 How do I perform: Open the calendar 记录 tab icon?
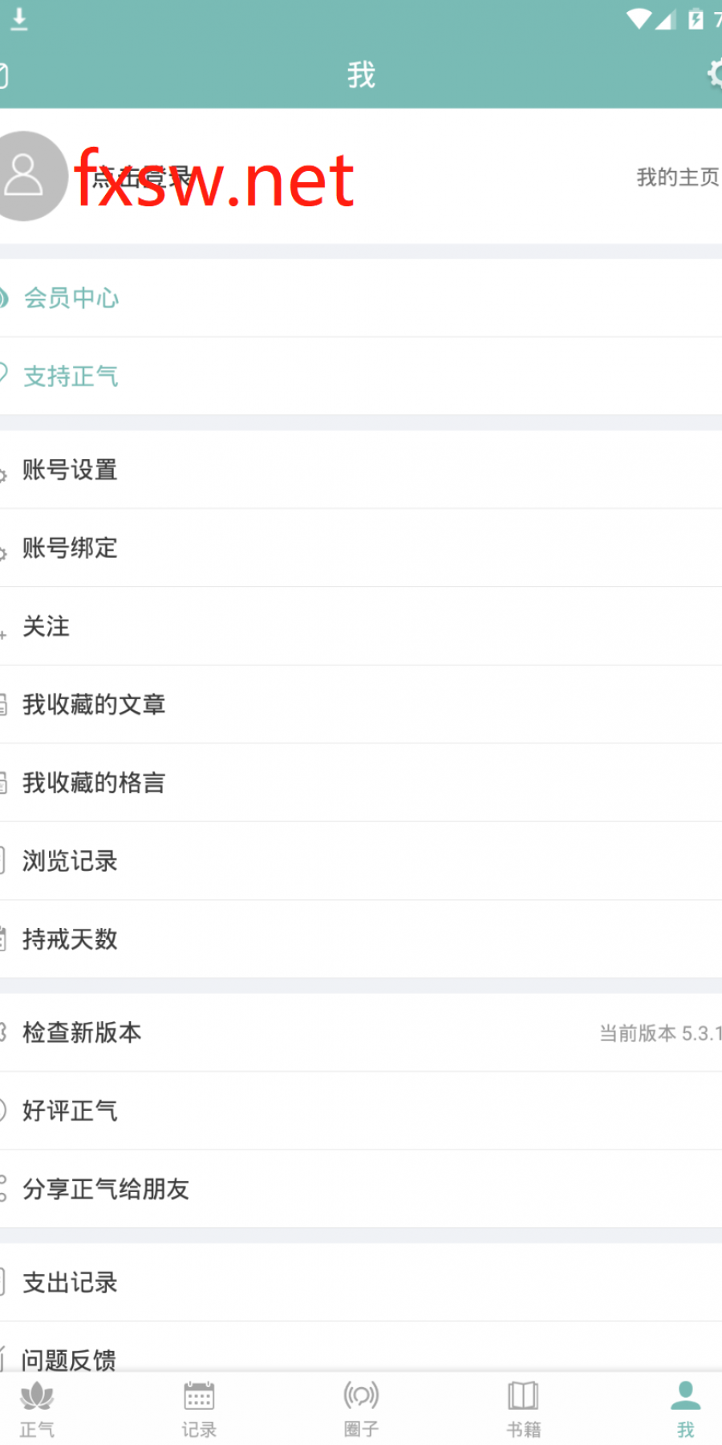click(x=199, y=1396)
